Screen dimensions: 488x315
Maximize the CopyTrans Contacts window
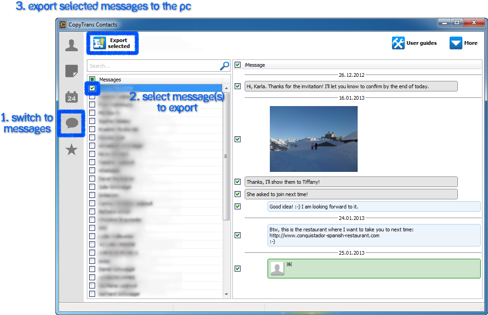coord(457,23)
